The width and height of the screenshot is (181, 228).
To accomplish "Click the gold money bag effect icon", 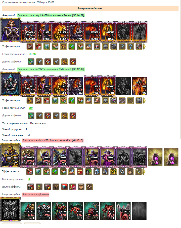I will point(130,172).
